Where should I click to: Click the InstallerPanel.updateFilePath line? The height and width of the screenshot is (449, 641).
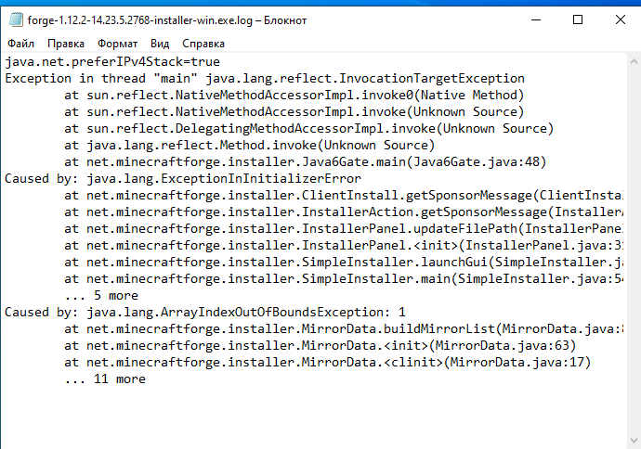click(344, 229)
